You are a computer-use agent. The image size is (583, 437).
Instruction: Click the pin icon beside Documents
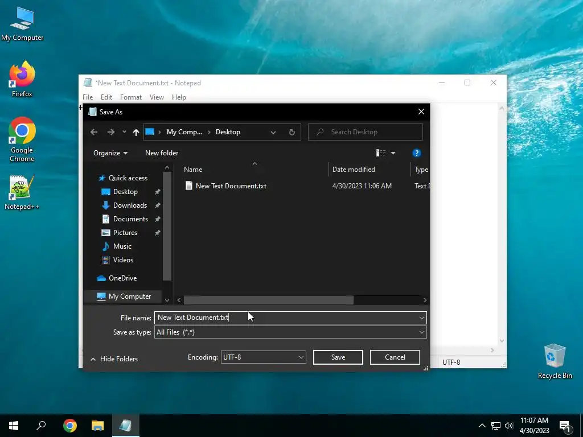(157, 219)
